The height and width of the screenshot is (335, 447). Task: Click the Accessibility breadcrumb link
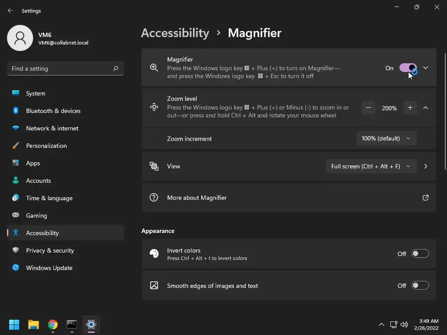point(175,33)
